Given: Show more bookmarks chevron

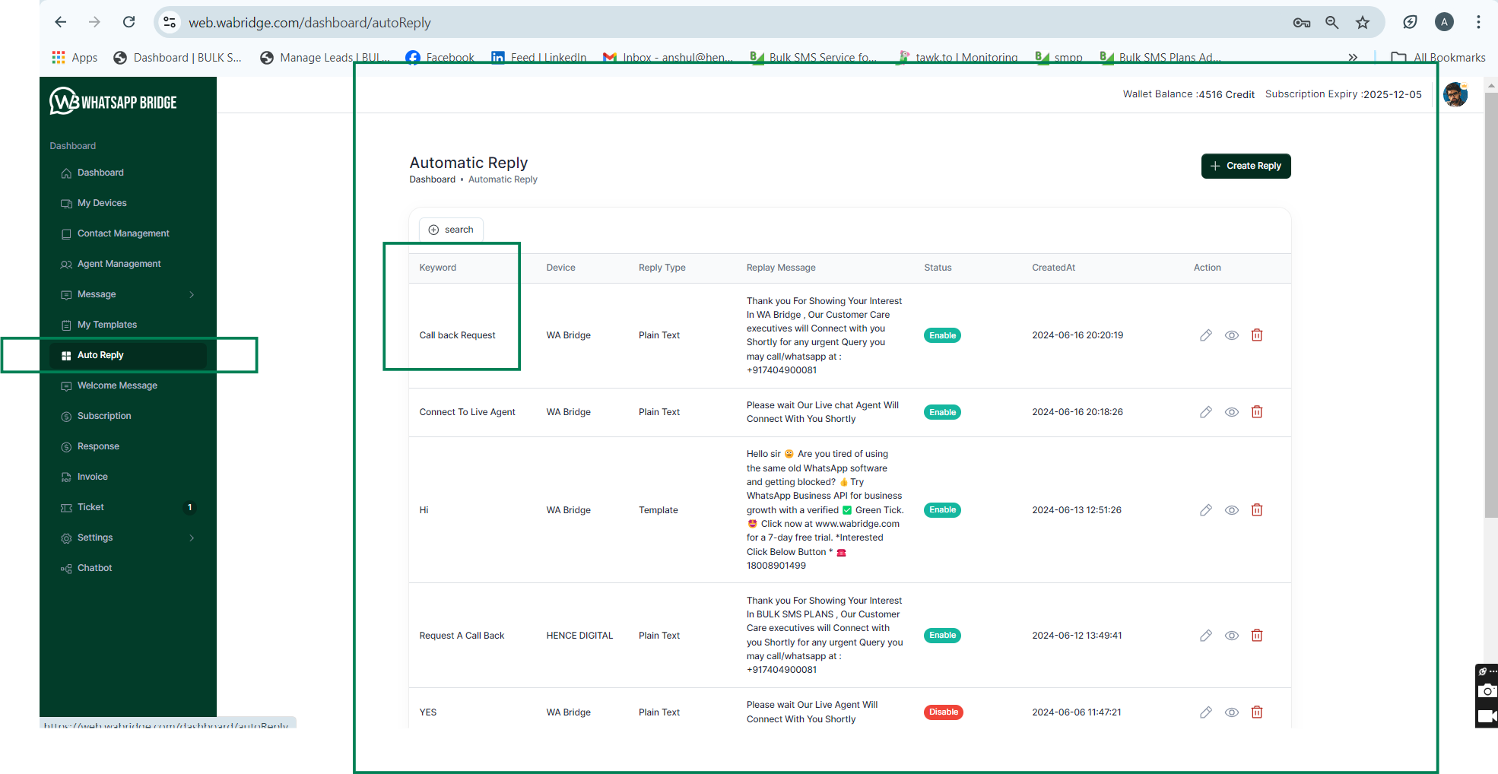Looking at the screenshot, I should click(x=1353, y=58).
